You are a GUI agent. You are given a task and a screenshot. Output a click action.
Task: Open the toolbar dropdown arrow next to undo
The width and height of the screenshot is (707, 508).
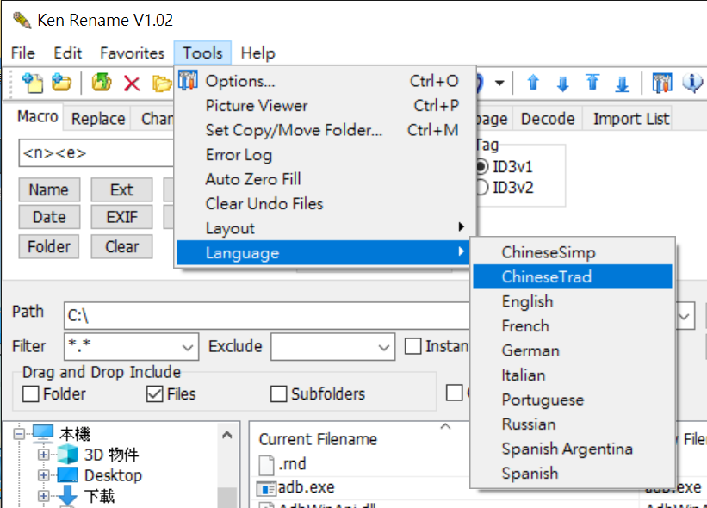(x=499, y=83)
